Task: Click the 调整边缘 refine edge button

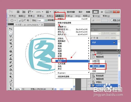Action: click(116, 20)
